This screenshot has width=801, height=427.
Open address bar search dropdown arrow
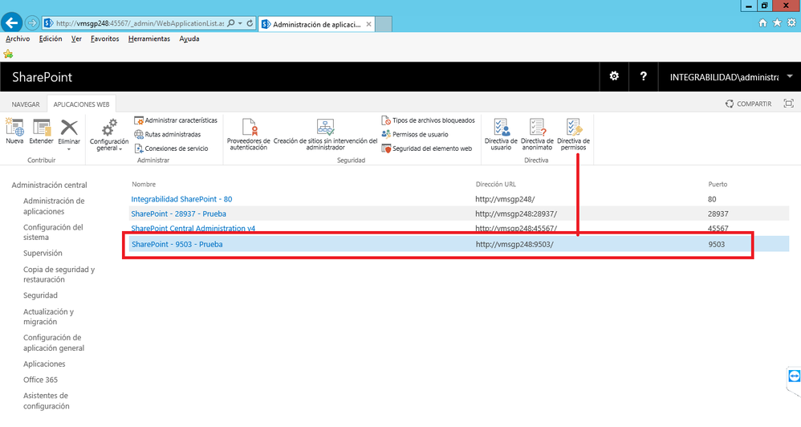tap(240, 23)
